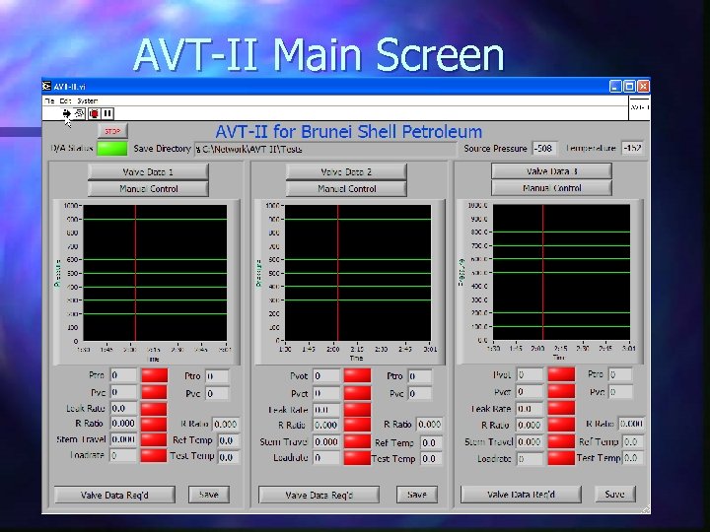The width and height of the screenshot is (710, 532).
Task: Click the LabVIEW icon in the AVT-II.vi title bar
Action: (x=46, y=86)
